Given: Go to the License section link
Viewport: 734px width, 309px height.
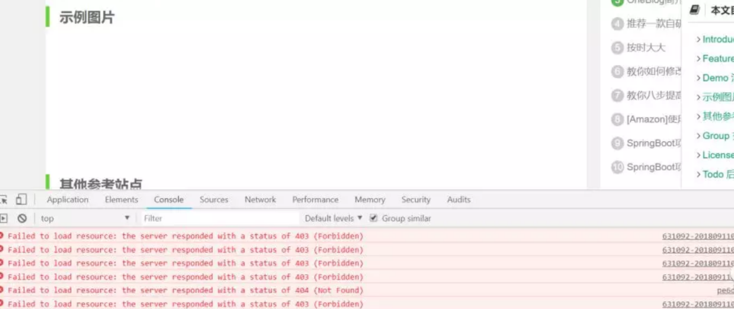Looking at the screenshot, I should [x=718, y=155].
